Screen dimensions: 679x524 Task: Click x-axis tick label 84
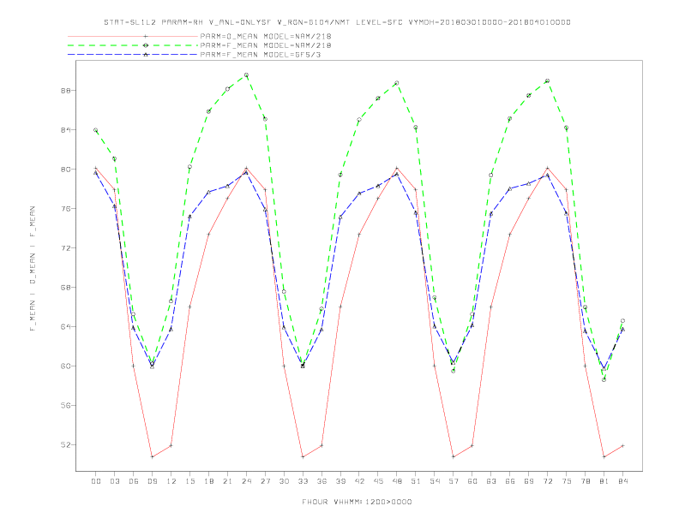point(622,481)
